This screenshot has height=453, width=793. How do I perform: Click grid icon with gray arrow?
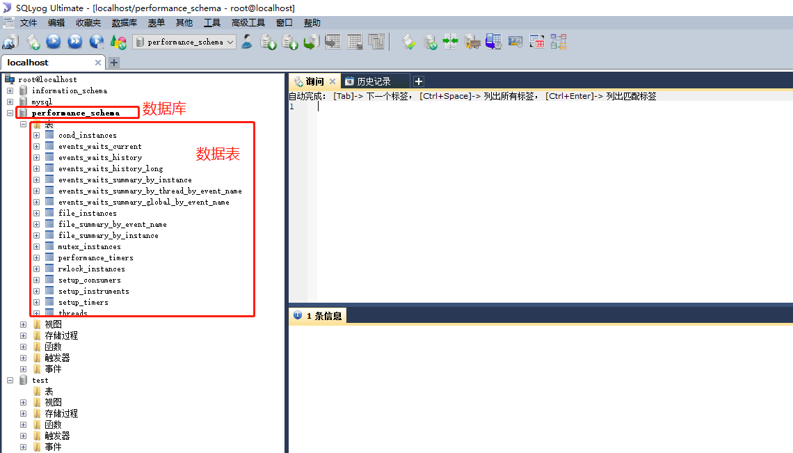[333, 42]
